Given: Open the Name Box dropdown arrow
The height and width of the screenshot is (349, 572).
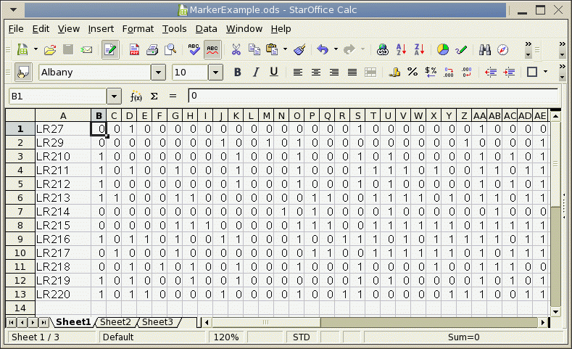Looking at the screenshot, I should coord(114,96).
